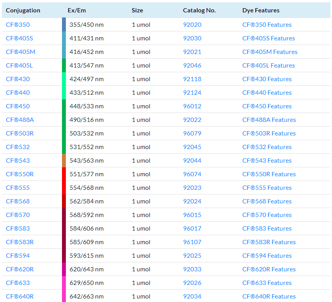332x302 pixels.
Task: Go to CF®532 Features
Action: [267, 147]
